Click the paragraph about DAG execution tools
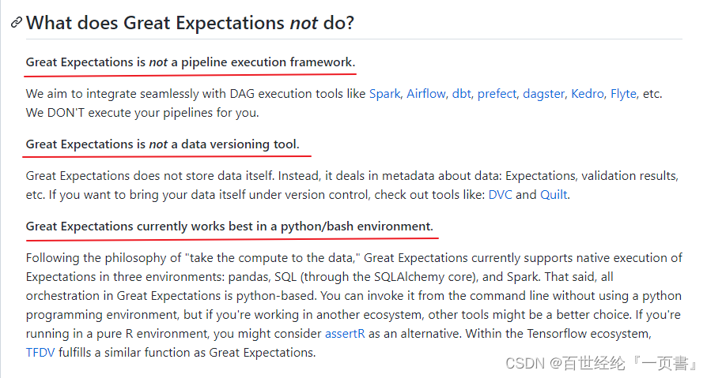The image size is (707, 378). [344, 103]
